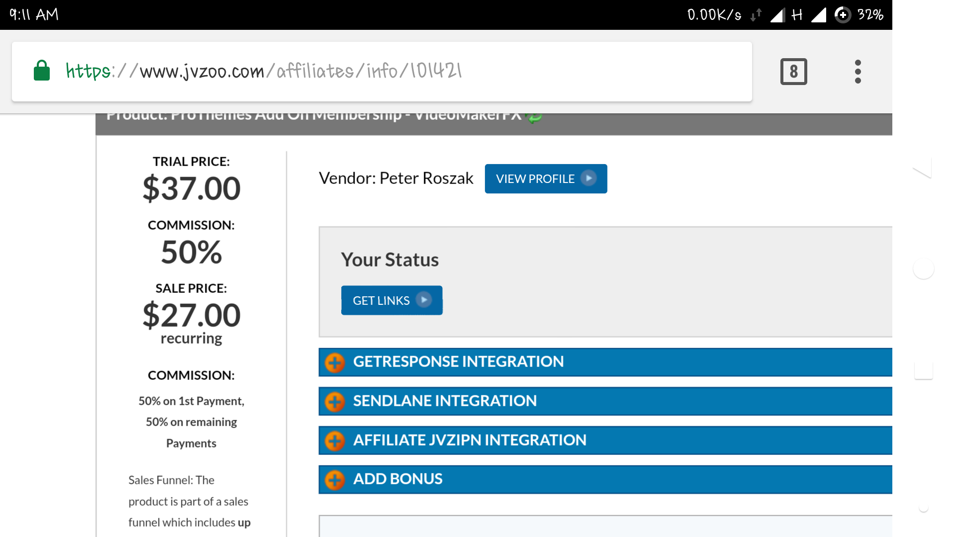Click green refresh icon beside product title

(x=534, y=117)
